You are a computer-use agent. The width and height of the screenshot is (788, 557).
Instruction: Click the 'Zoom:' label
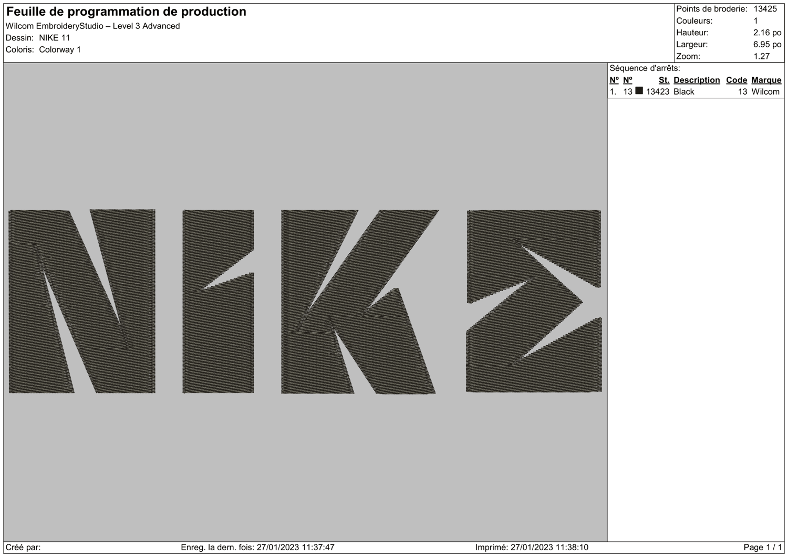tap(688, 56)
